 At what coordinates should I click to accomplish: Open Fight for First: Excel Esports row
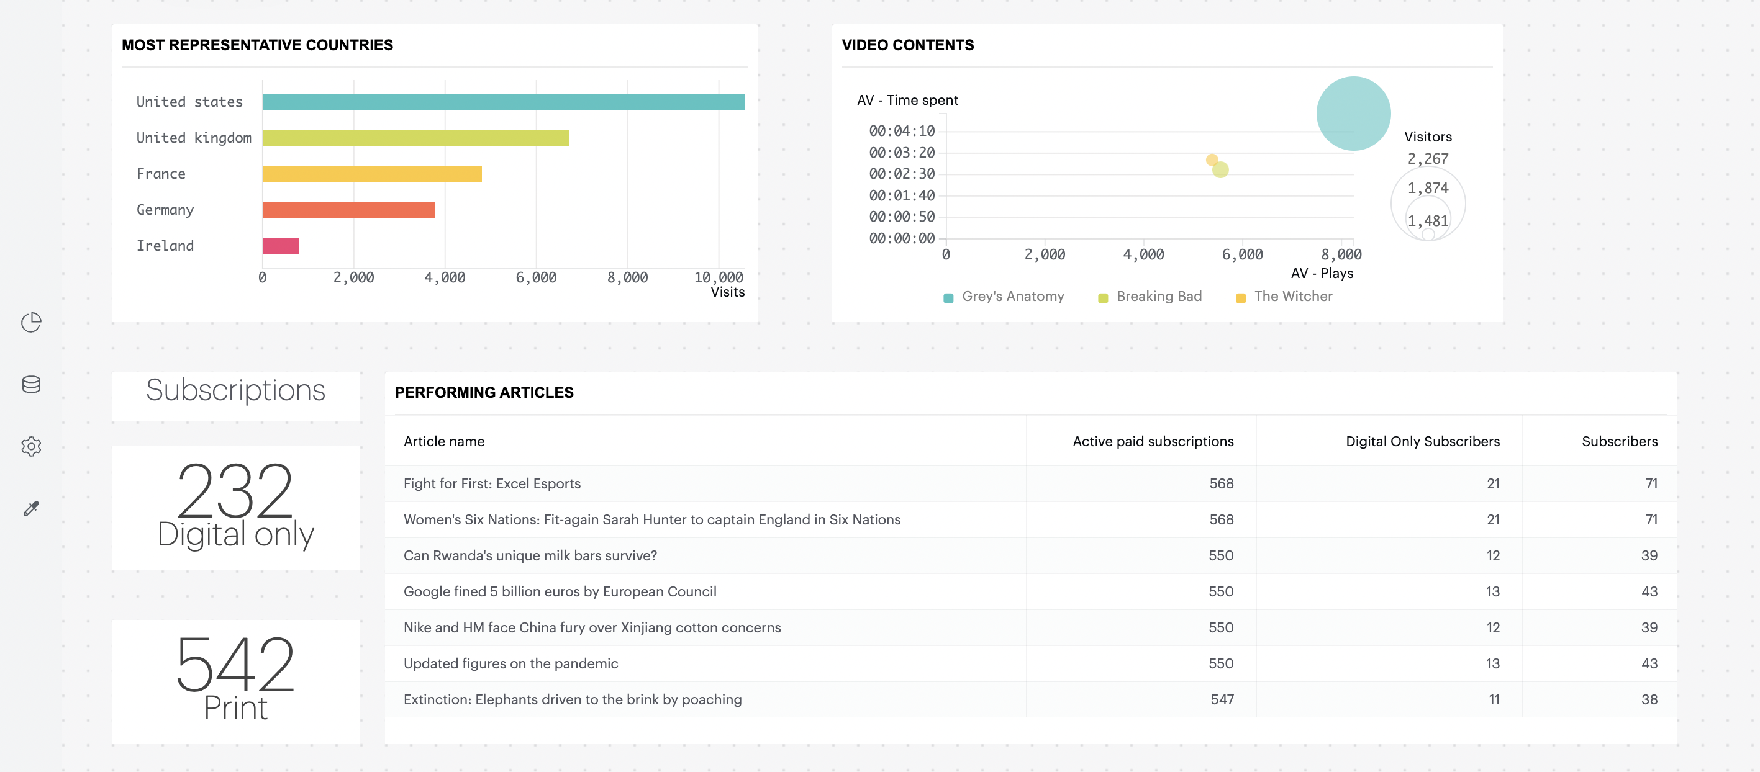(492, 484)
